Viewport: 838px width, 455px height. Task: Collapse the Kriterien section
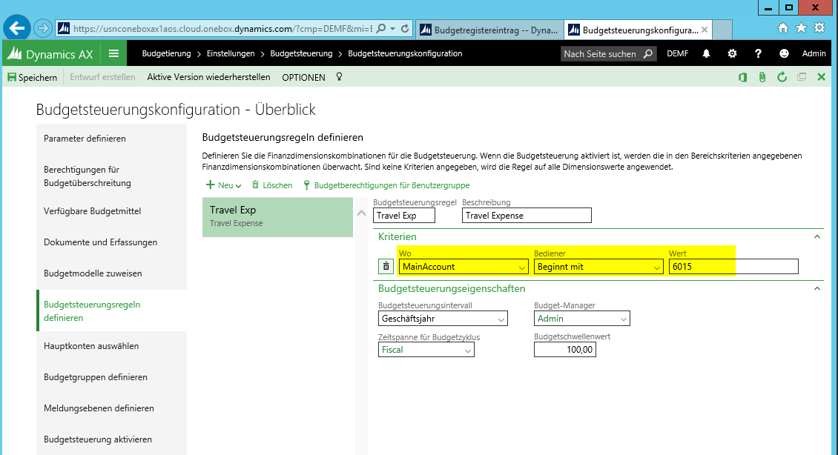tap(817, 236)
